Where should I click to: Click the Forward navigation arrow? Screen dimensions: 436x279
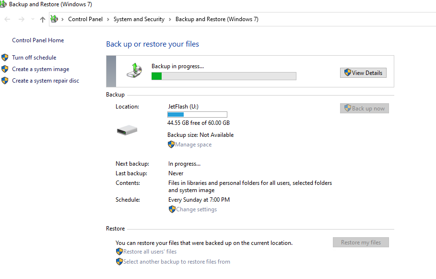(22, 19)
